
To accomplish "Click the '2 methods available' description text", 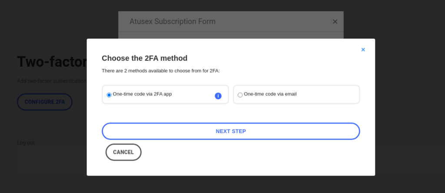I will pyautogui.click(x=160, y=71).
